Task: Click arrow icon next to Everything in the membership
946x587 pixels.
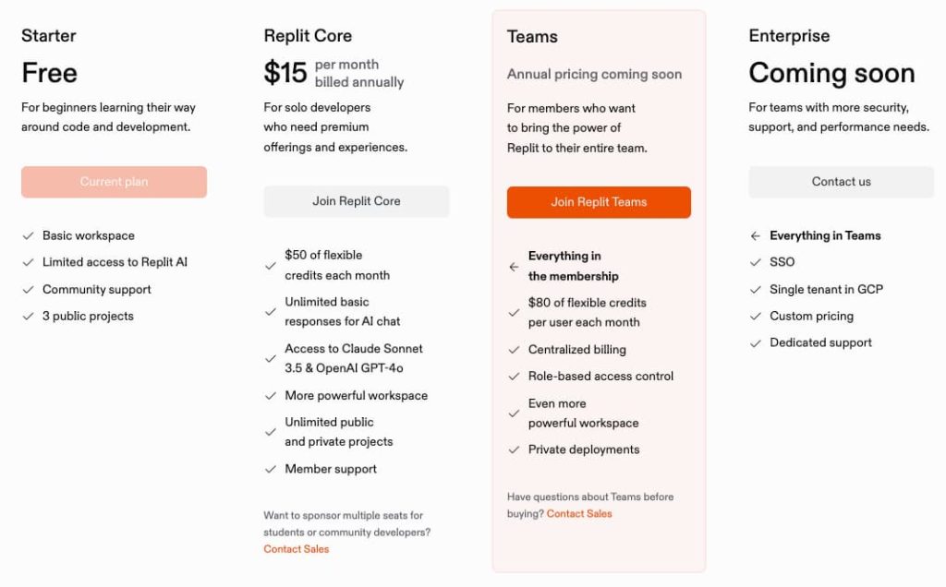Action: point(514,267)
